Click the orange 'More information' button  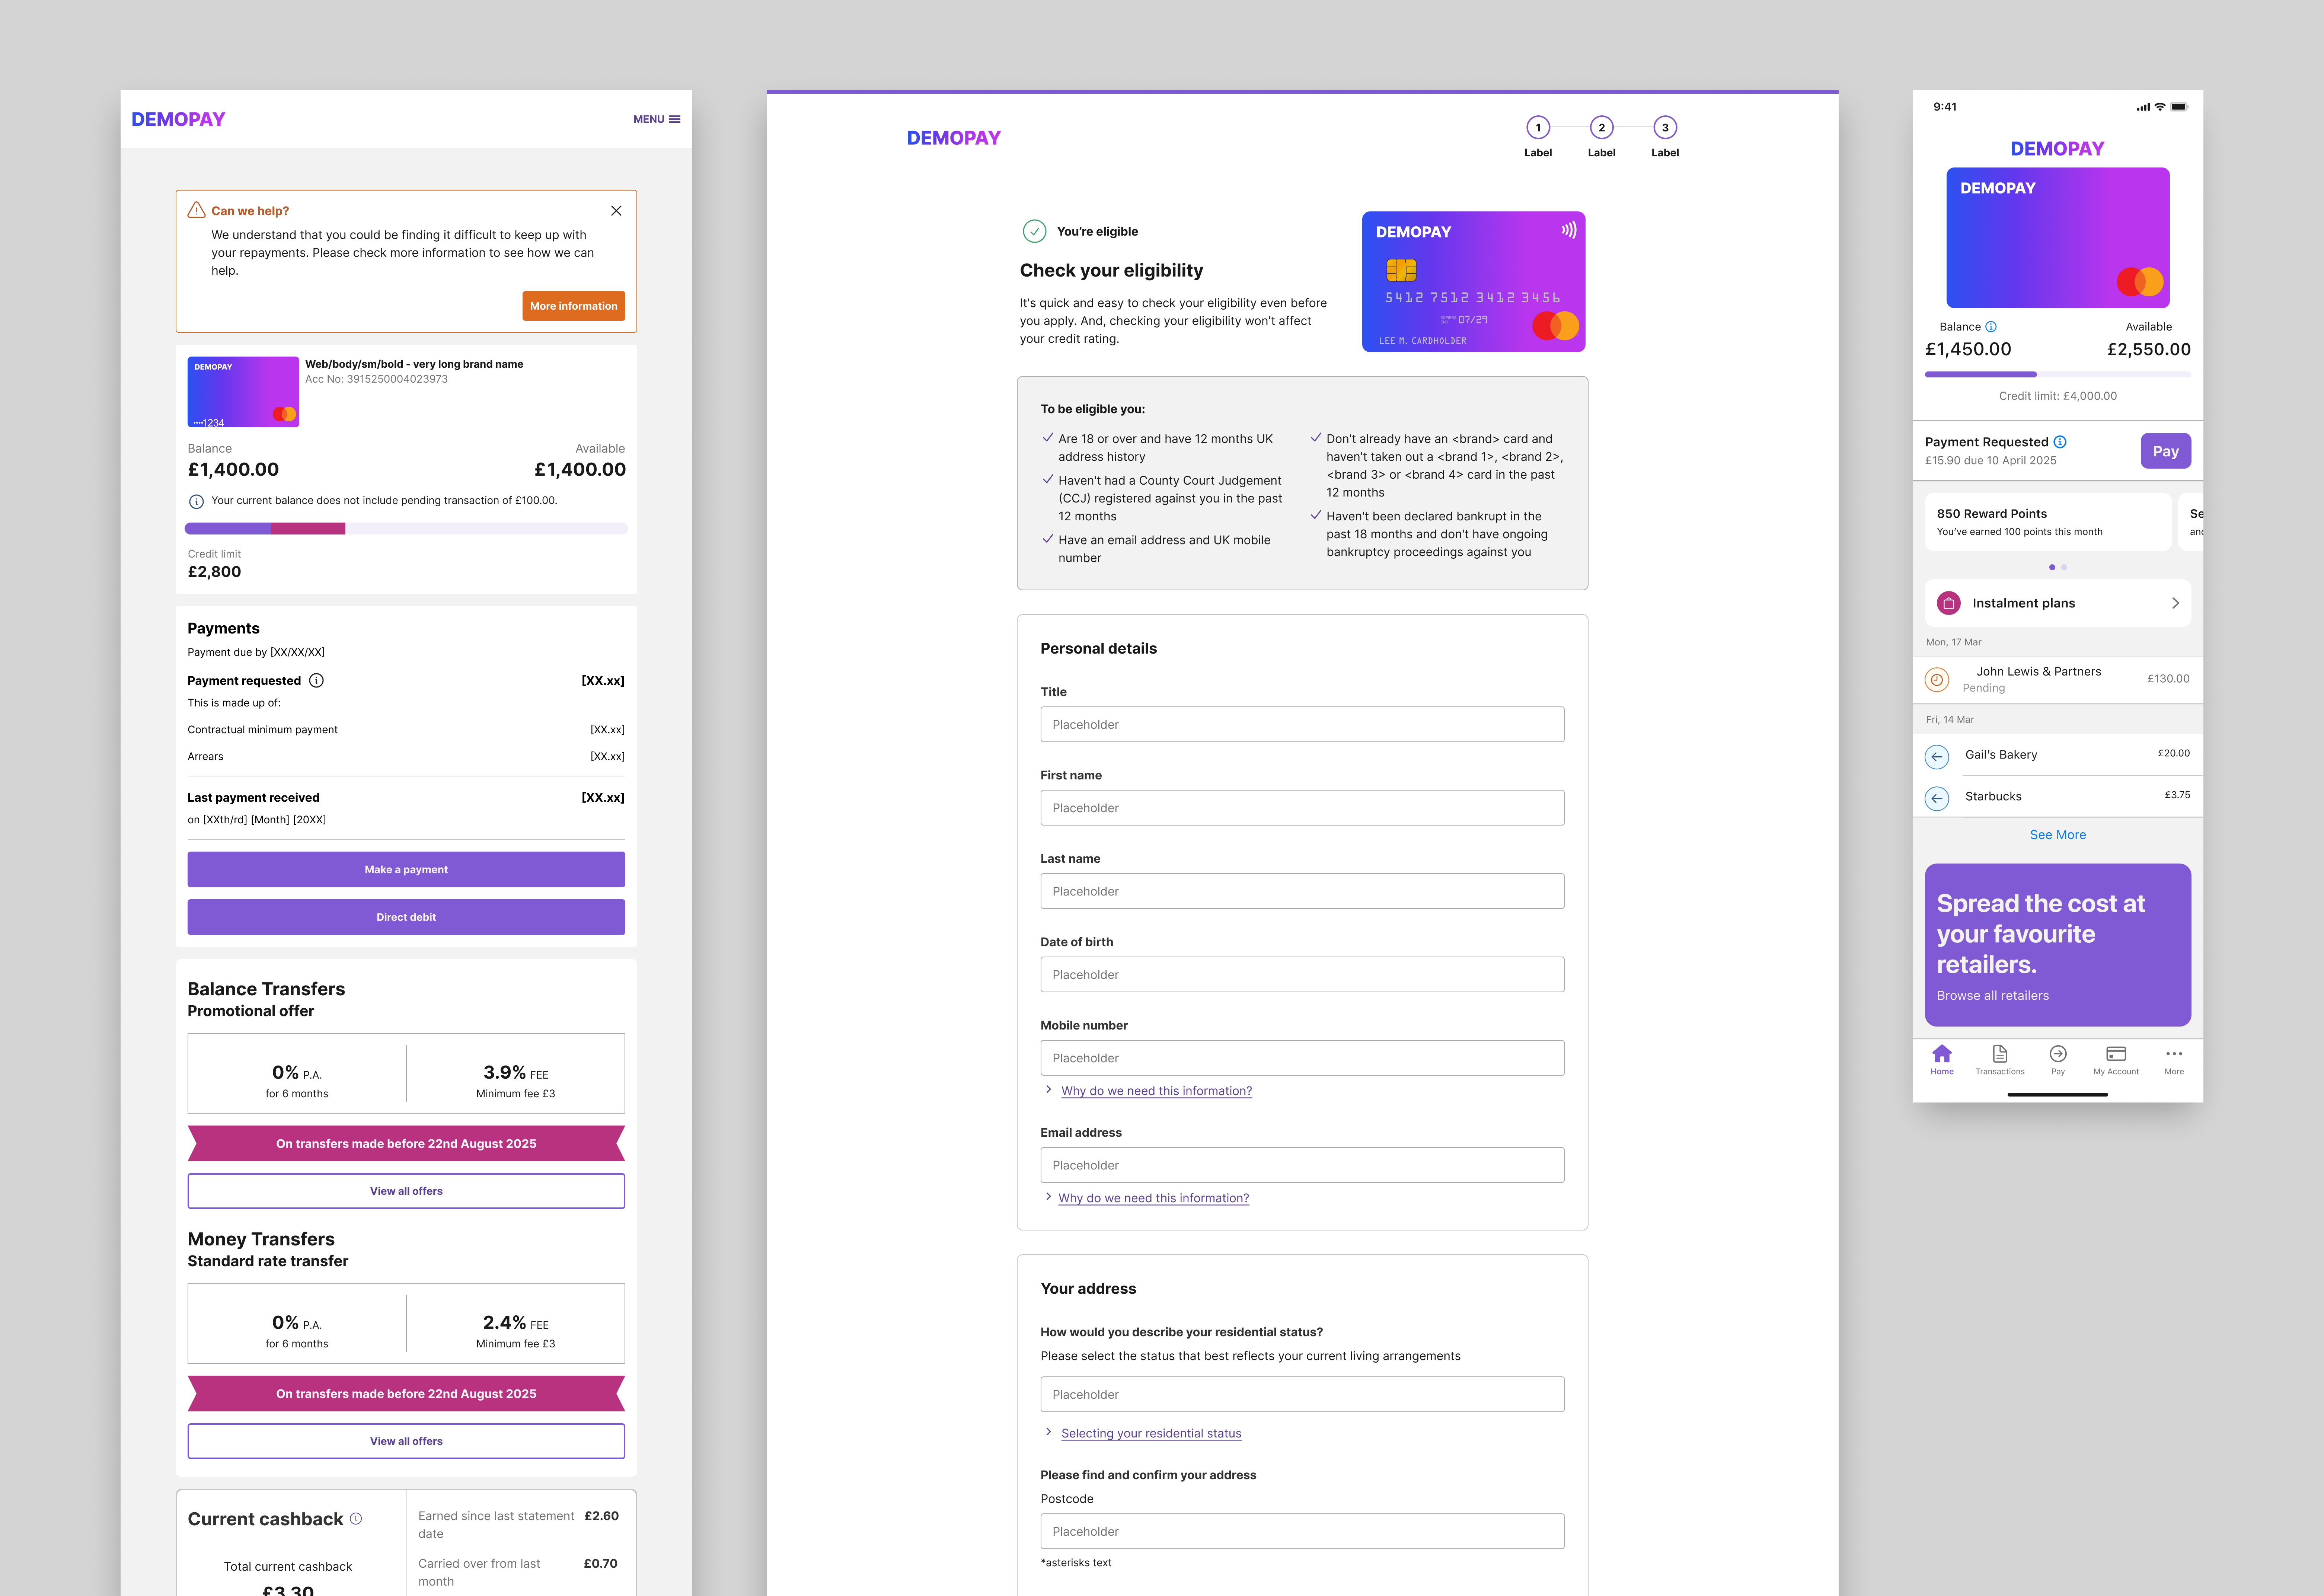tap(573, 306)
